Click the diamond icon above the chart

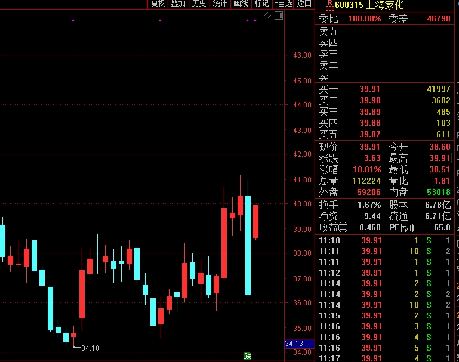[x=267, y=15]
